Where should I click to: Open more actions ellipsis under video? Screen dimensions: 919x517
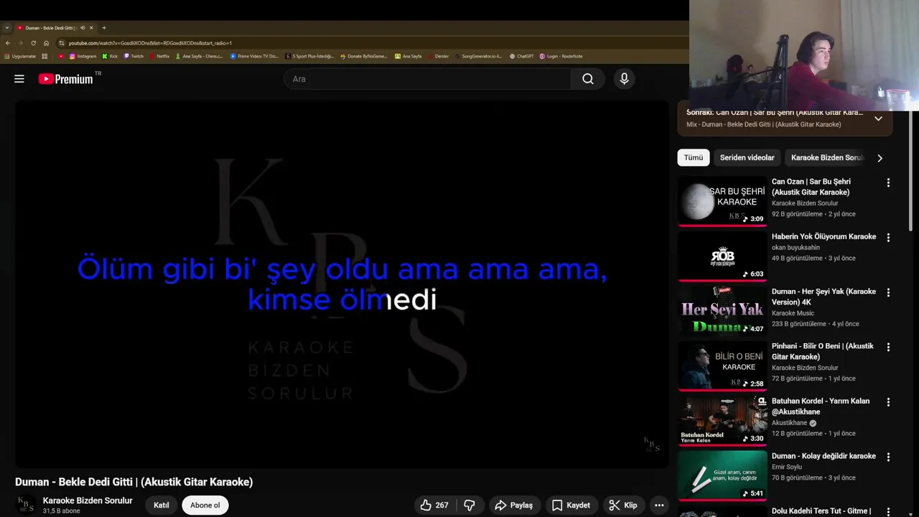(659, 506)
